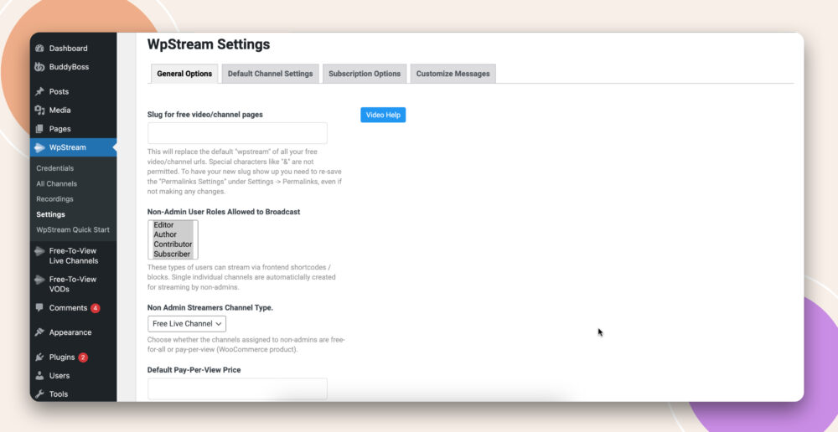Click the Media library icon
838x432 pixels.
(x=39, y=111)
